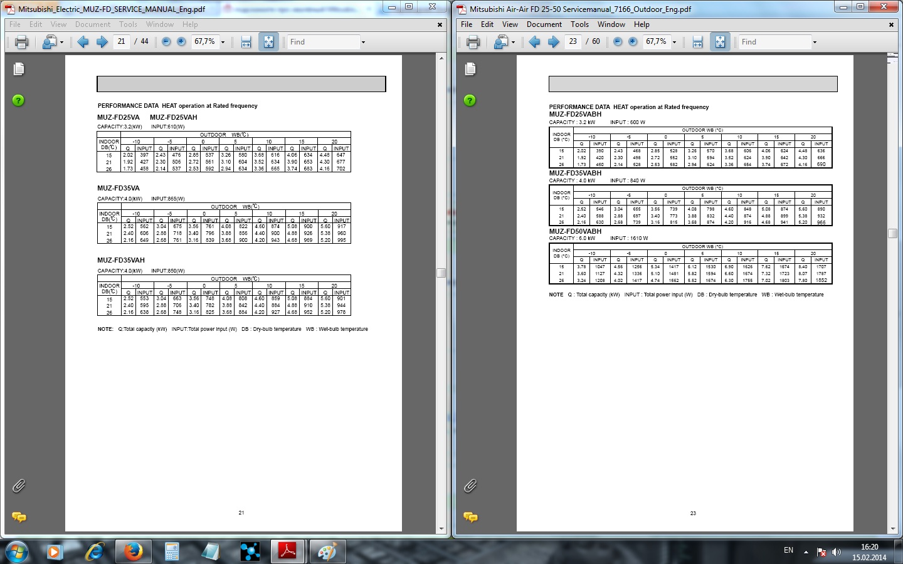Click vertical scrollbar thumb in left window
This screenshot has width=903, height=564.
tap(441, 273)
